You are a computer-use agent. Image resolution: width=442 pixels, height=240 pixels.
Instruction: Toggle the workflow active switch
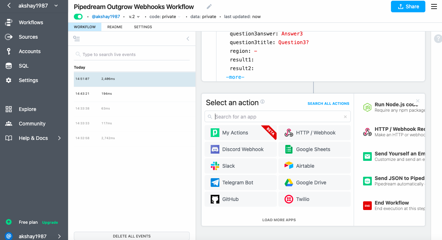coord(78,17)
